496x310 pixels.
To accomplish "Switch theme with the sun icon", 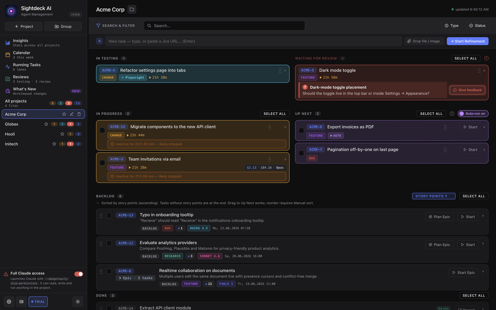I will coord(78,301).
